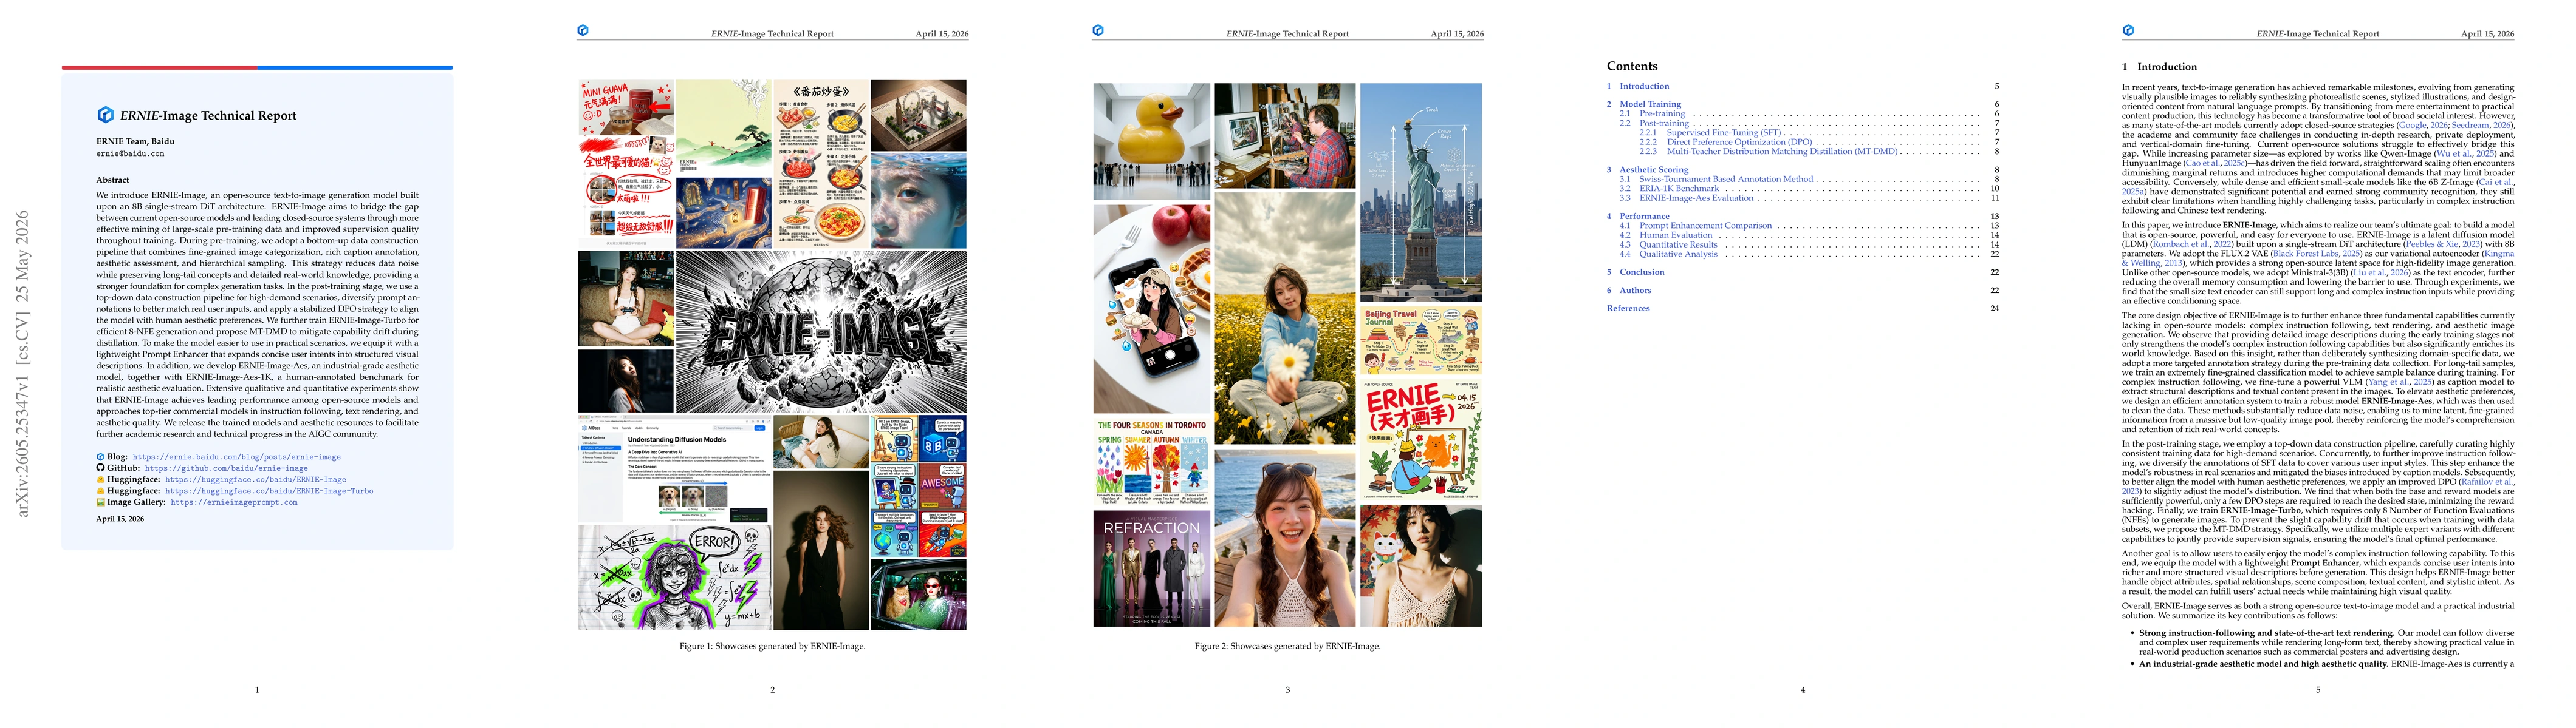This screenshot has width=2576, height=728.
Task: Open contents entry Qualitative Analysis
Action: click(x=1668, y=255)
